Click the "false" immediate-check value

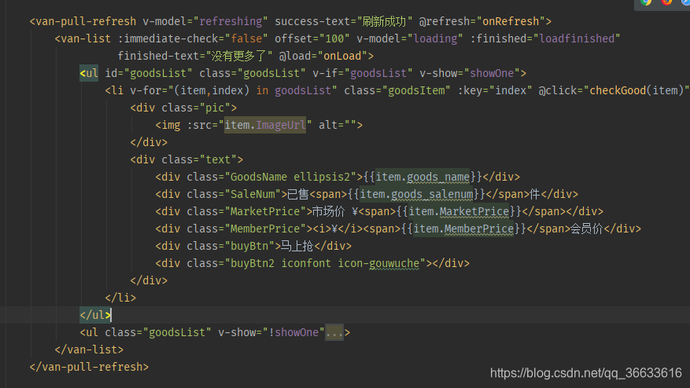246,38
